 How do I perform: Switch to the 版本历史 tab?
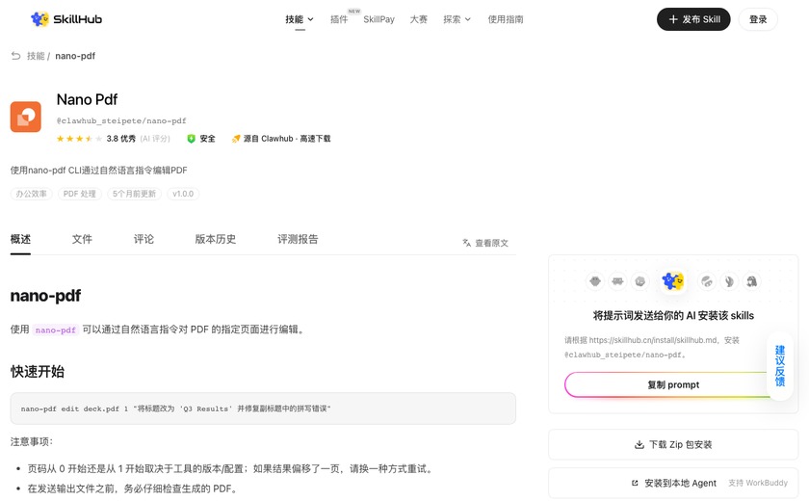coord(216,239)
